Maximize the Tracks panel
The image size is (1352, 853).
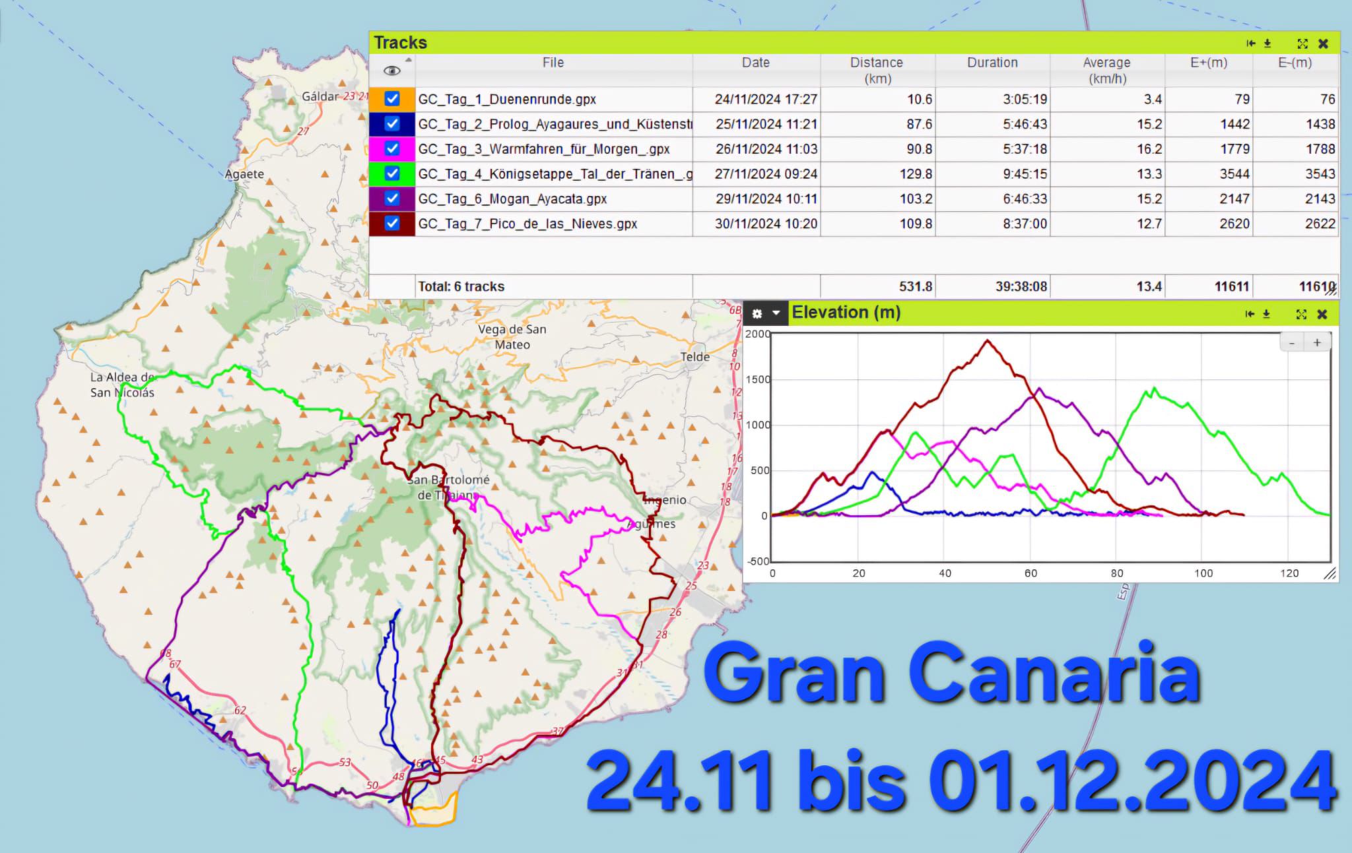click(1302, 44)
